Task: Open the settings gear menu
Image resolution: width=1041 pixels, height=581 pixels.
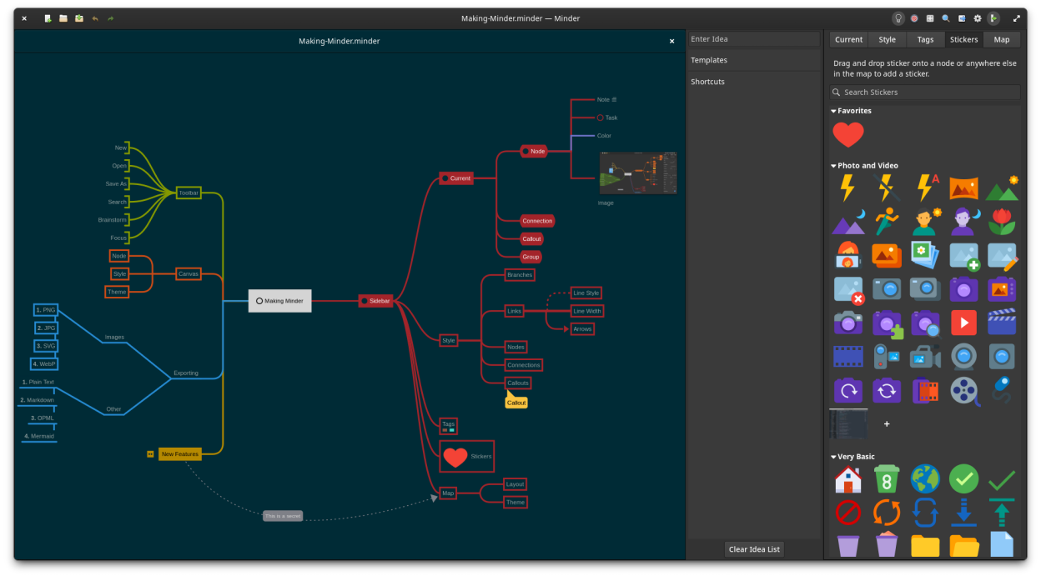Action: 978,18
